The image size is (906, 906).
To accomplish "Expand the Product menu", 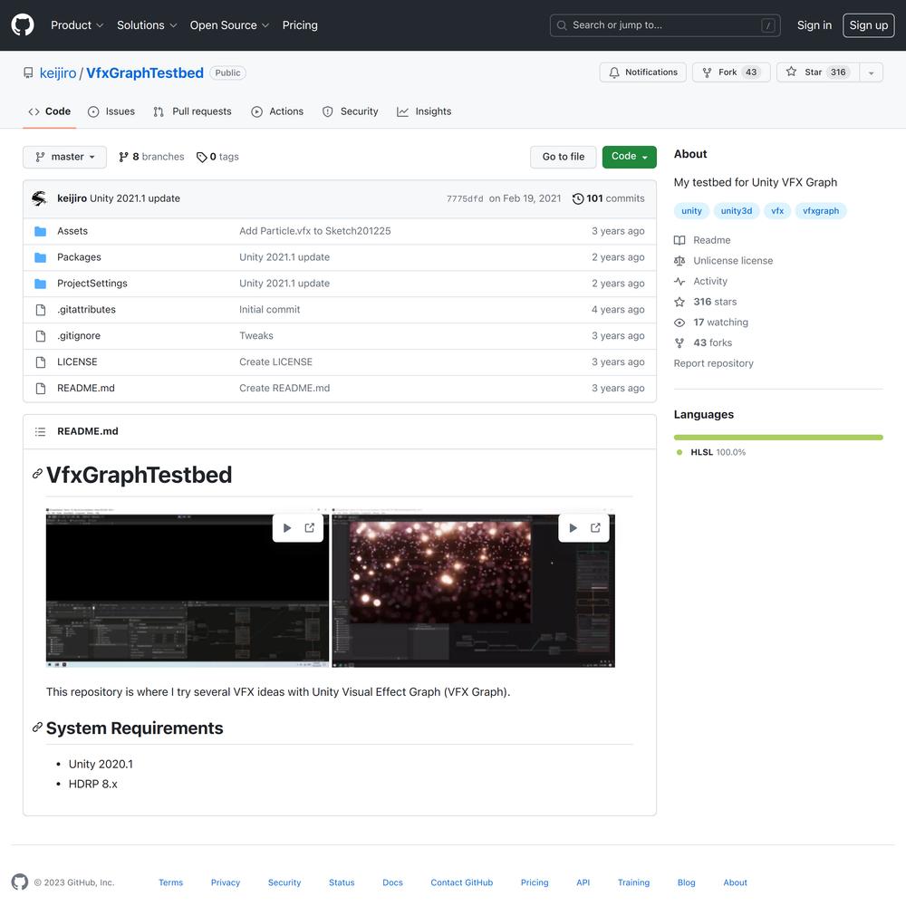I will (x=77, y=25).
